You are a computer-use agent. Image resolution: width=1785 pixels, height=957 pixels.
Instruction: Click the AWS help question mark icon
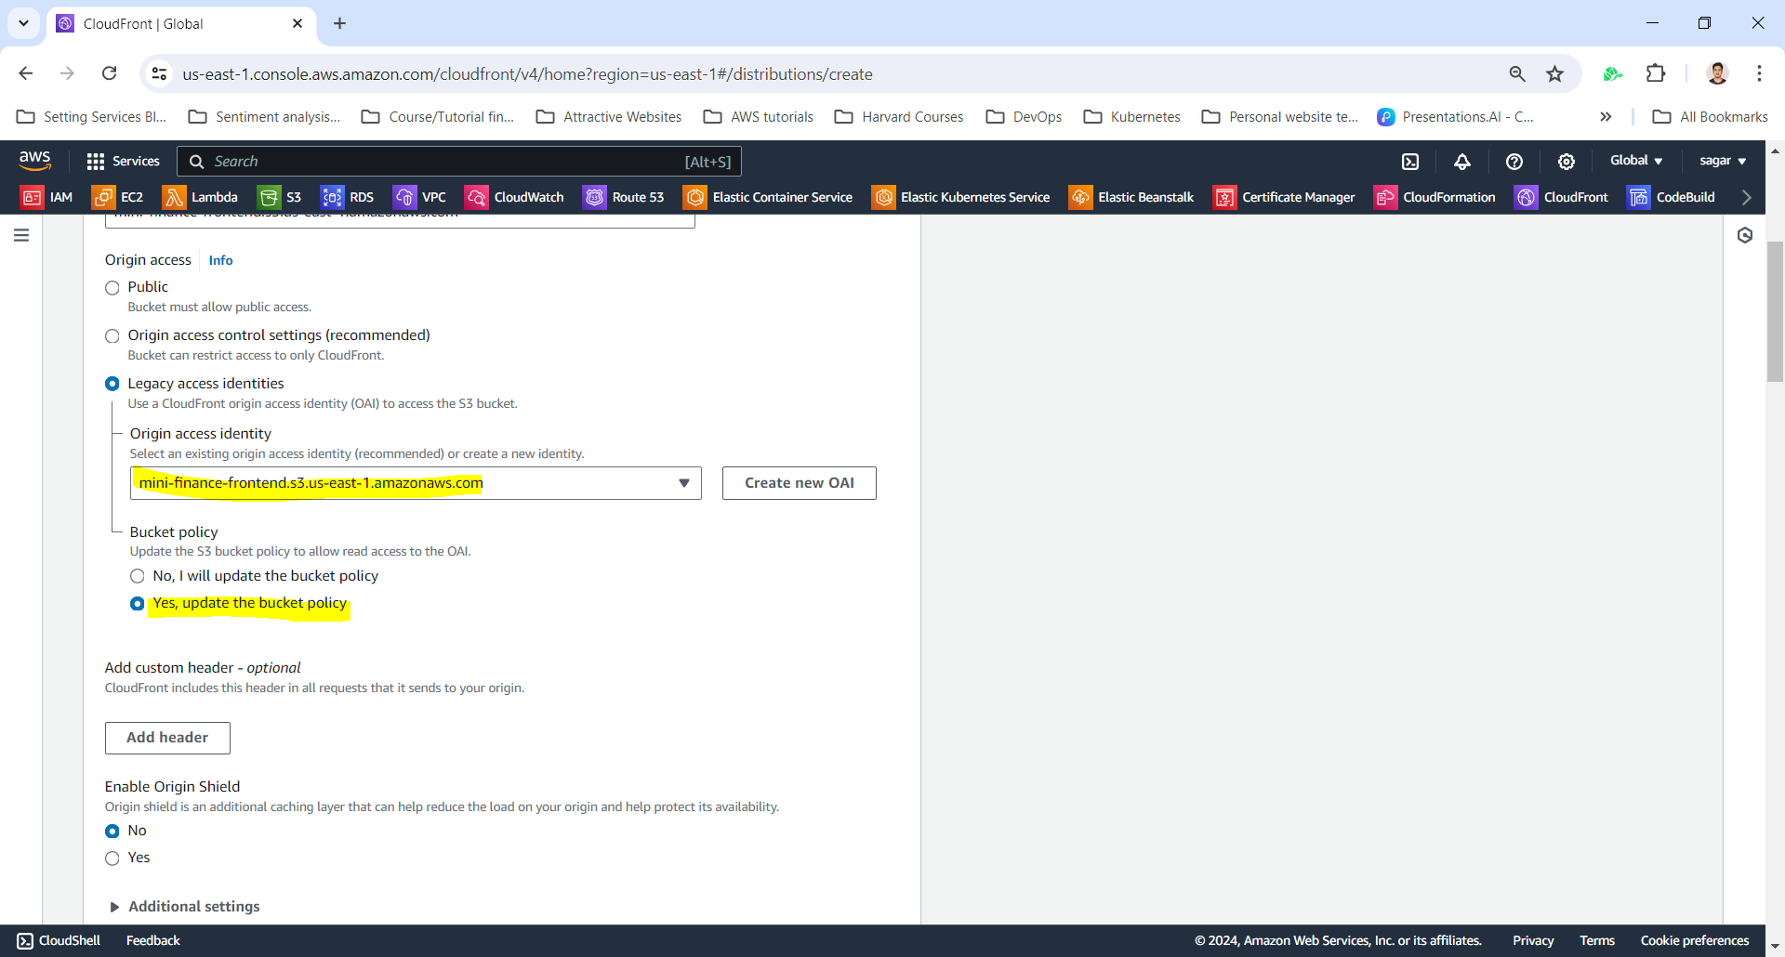(x=1514, y=162)
